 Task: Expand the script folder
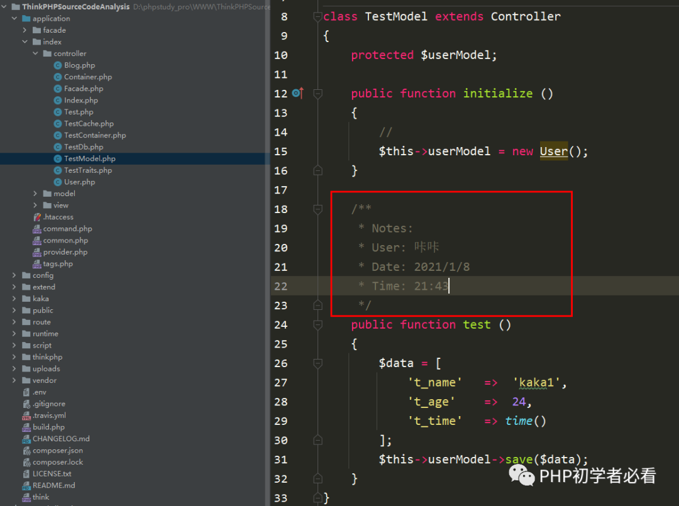pyautogui.click(x=14, y=346)
